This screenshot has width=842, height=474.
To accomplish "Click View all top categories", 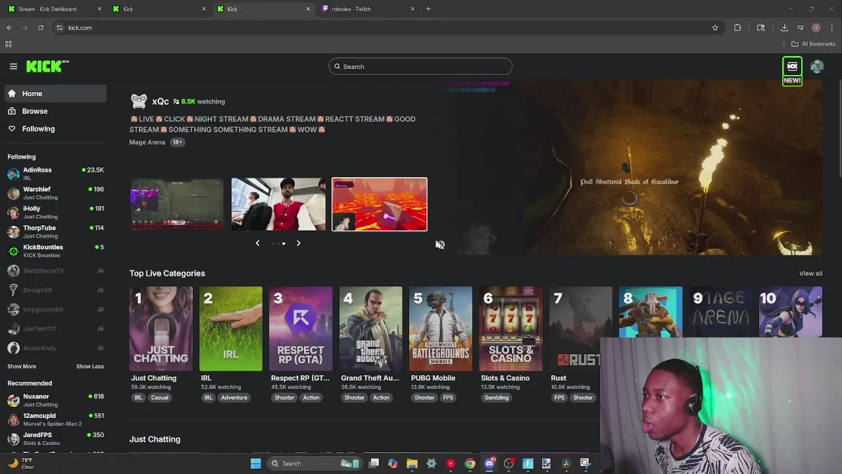I will (x=810, y=273).
